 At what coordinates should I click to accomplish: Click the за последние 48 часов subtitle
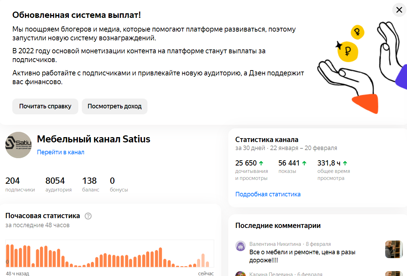(x=37, y=225)
